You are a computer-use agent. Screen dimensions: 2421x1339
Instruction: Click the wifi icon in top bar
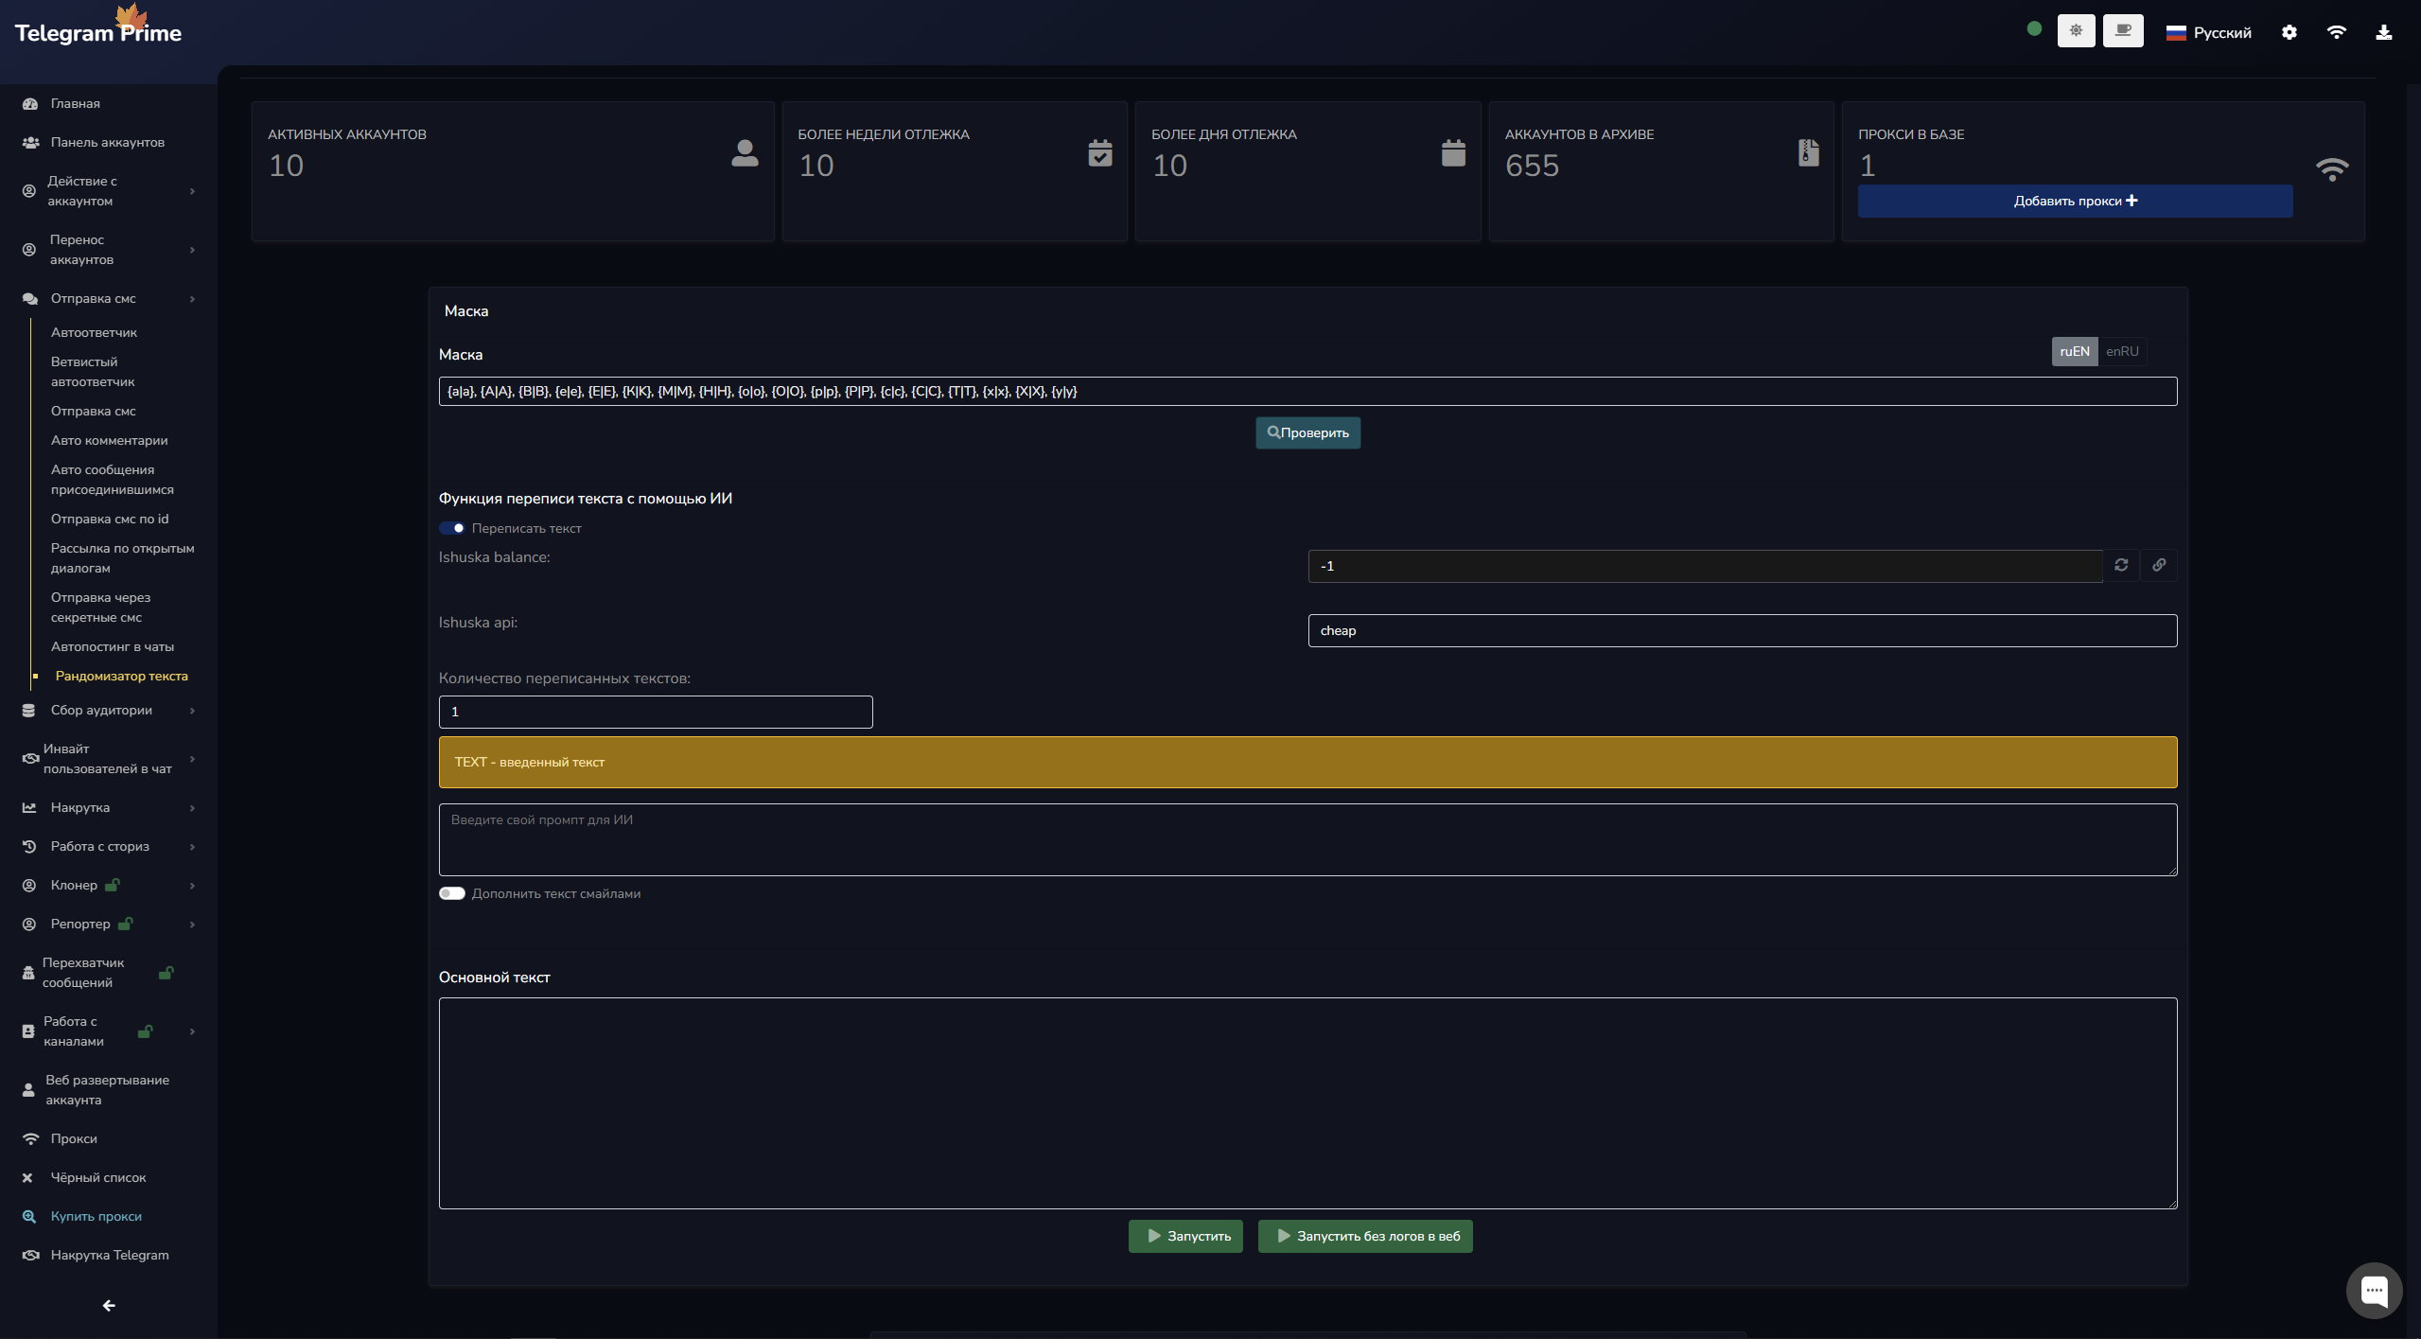point(2336,32)
